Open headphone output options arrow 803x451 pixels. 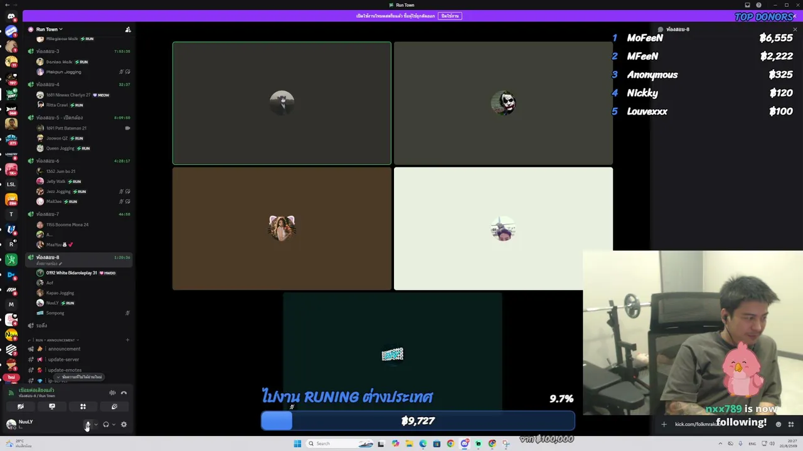(x=114, y=425)
